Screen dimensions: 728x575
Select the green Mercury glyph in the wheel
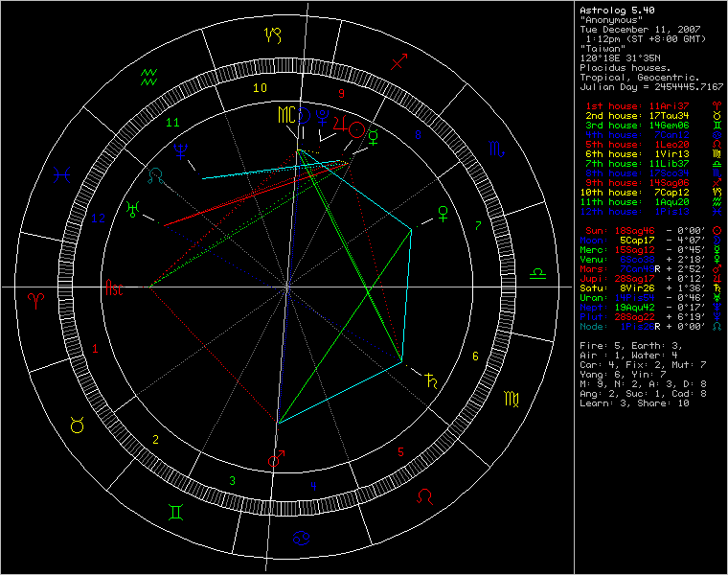click(x=374, y=137)
